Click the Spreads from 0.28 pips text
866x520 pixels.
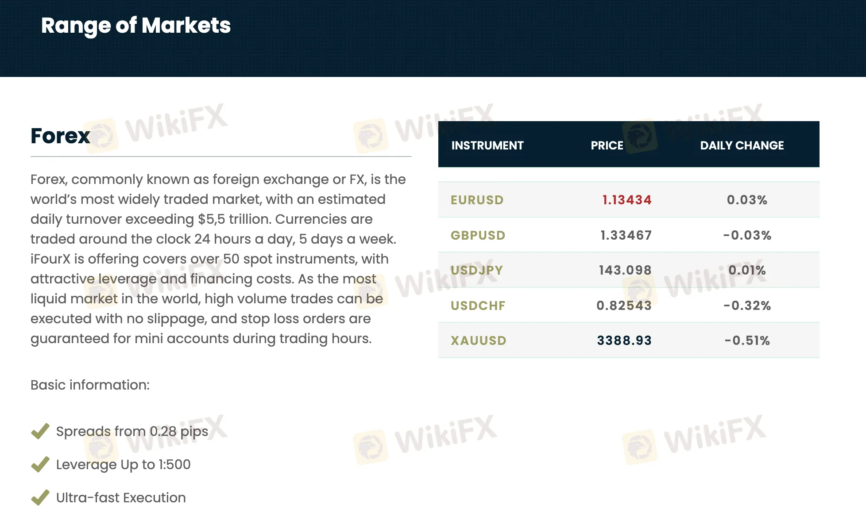click(132, 431)
